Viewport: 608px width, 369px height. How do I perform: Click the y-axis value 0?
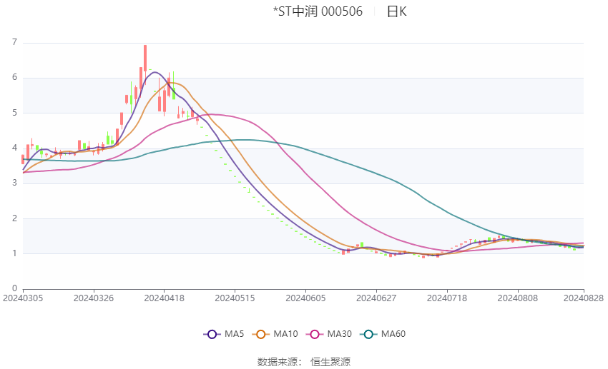(15, 288)
